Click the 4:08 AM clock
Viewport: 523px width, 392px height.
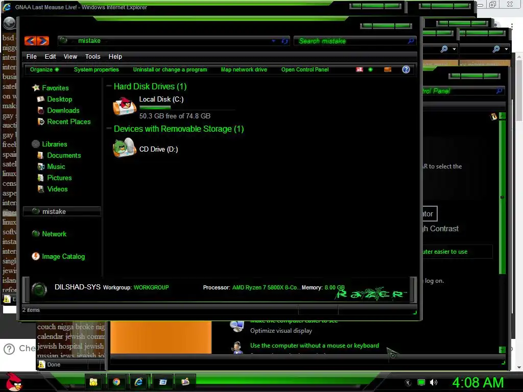[478, 382]
